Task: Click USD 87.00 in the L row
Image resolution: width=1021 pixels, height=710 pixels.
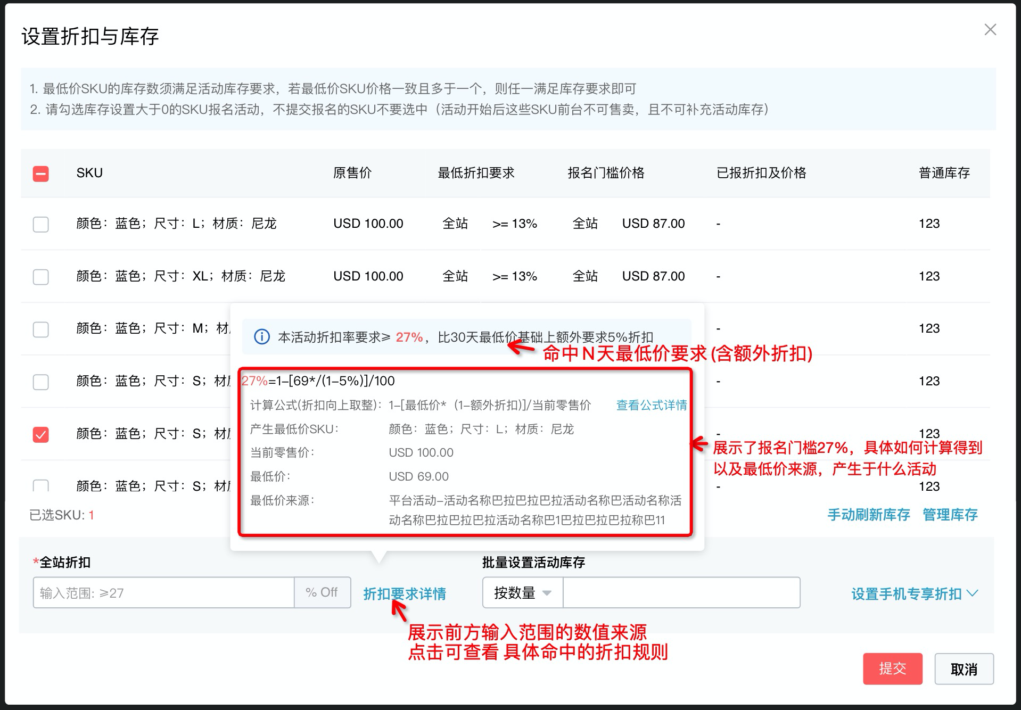Action: (654, 224)
